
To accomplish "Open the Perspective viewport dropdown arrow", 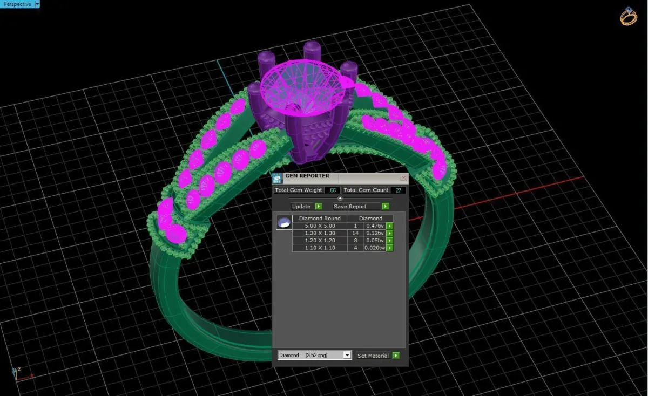I will tap(37, 4).
